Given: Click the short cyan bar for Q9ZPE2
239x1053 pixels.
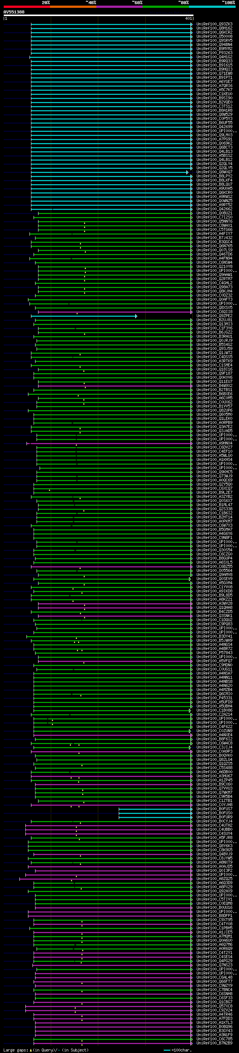Looking at the screenshot, I should (84, 316).
